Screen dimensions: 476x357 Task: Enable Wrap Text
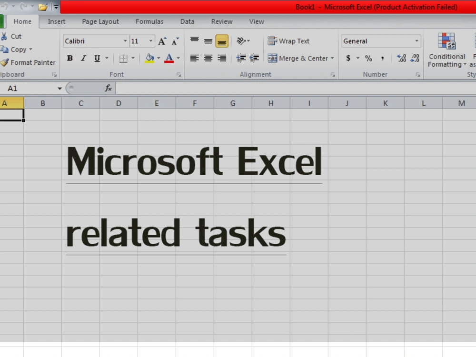tap(288, 41)
